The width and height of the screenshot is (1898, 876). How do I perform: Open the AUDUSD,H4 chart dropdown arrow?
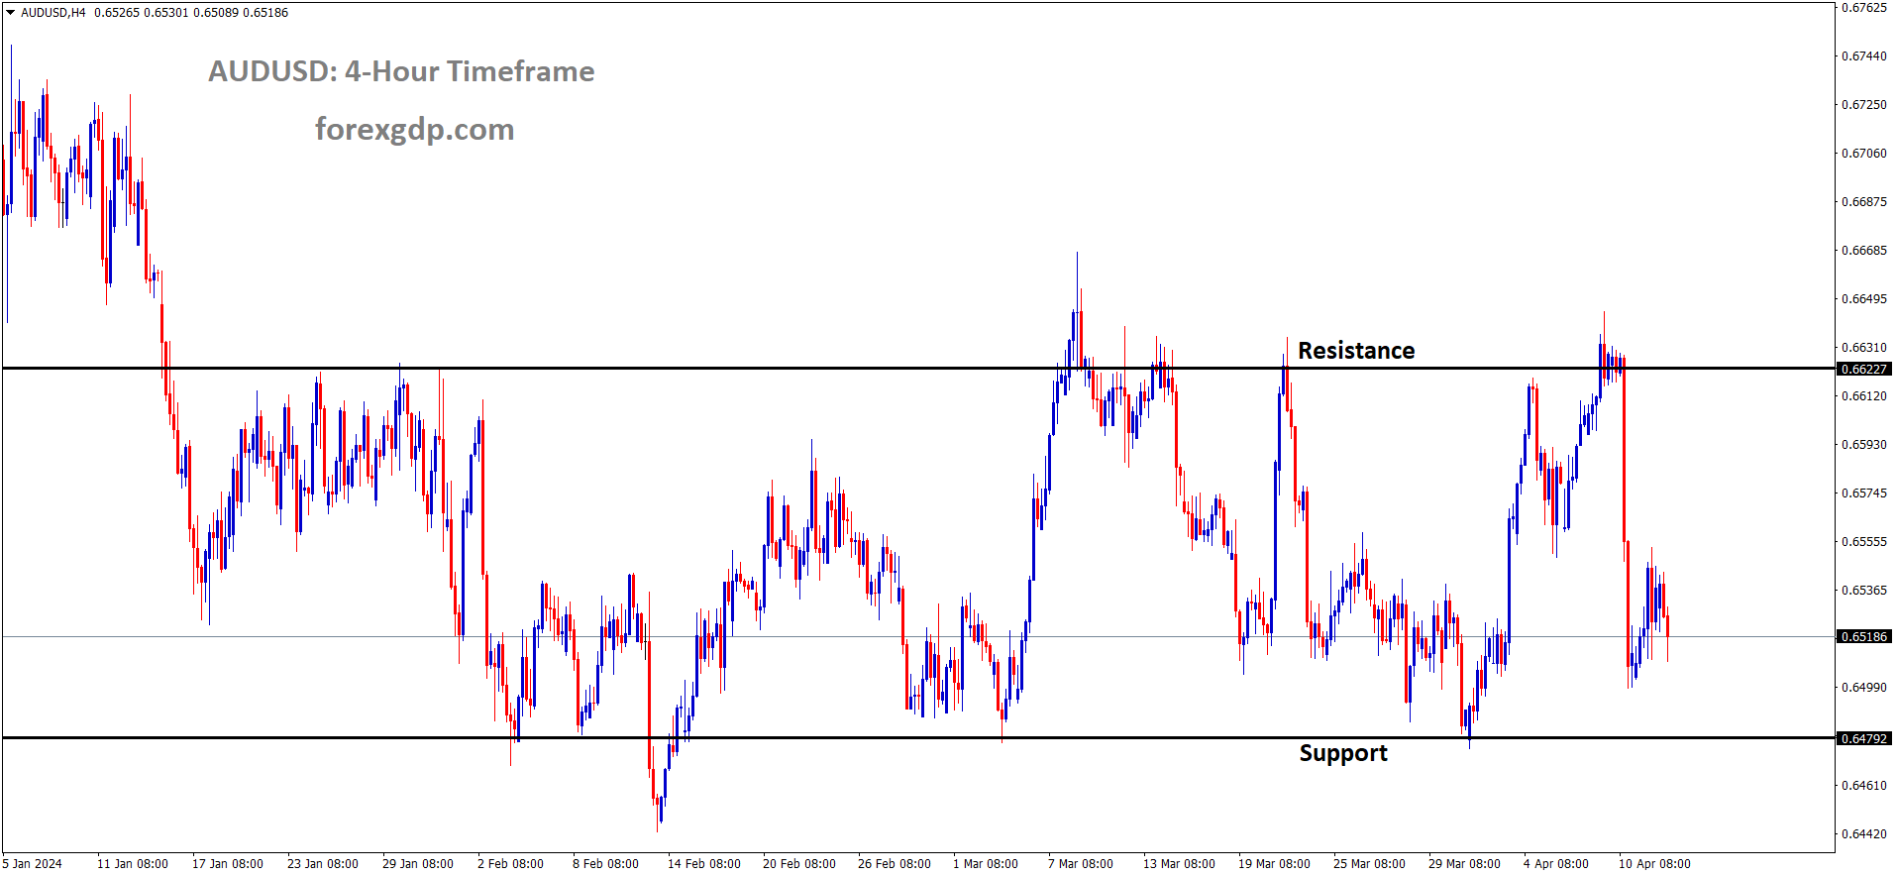(x=10, y=13)
